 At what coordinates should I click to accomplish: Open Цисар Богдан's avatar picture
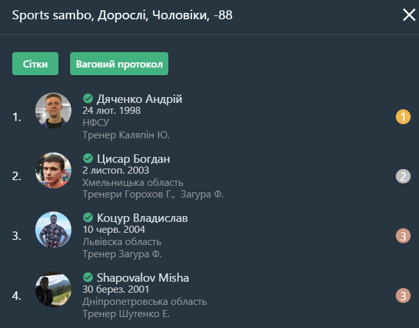pos(53,170)
